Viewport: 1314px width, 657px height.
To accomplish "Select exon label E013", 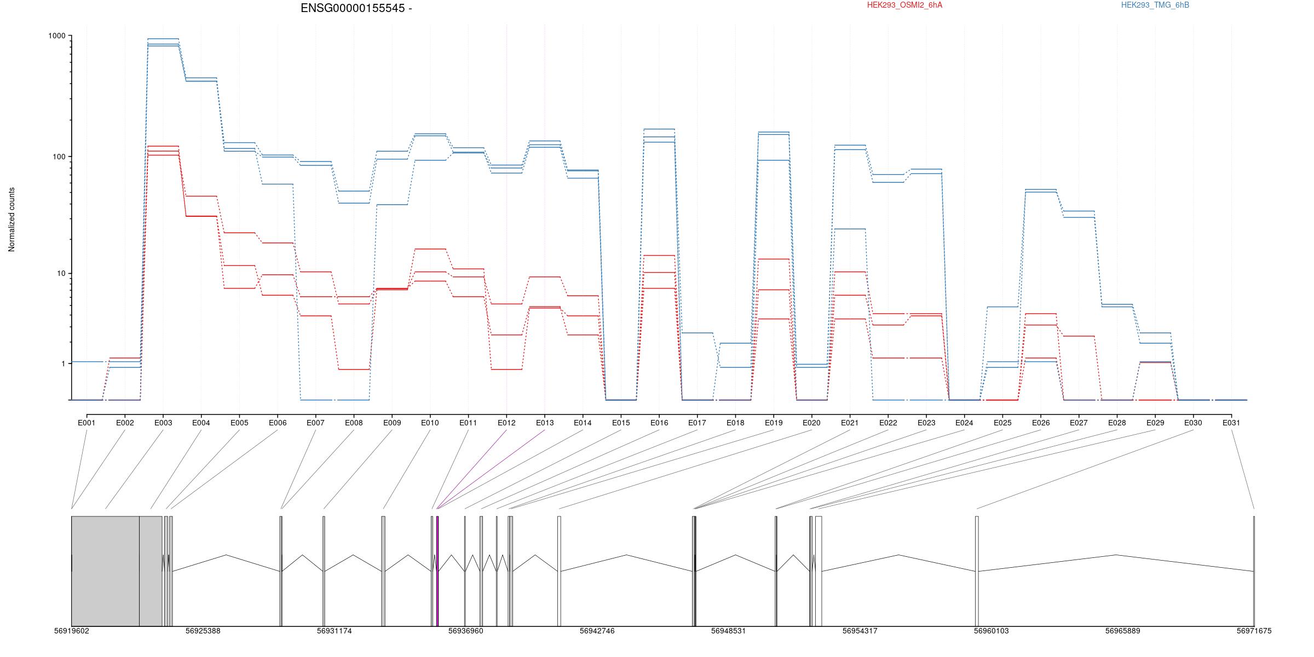I will (545, 423).
